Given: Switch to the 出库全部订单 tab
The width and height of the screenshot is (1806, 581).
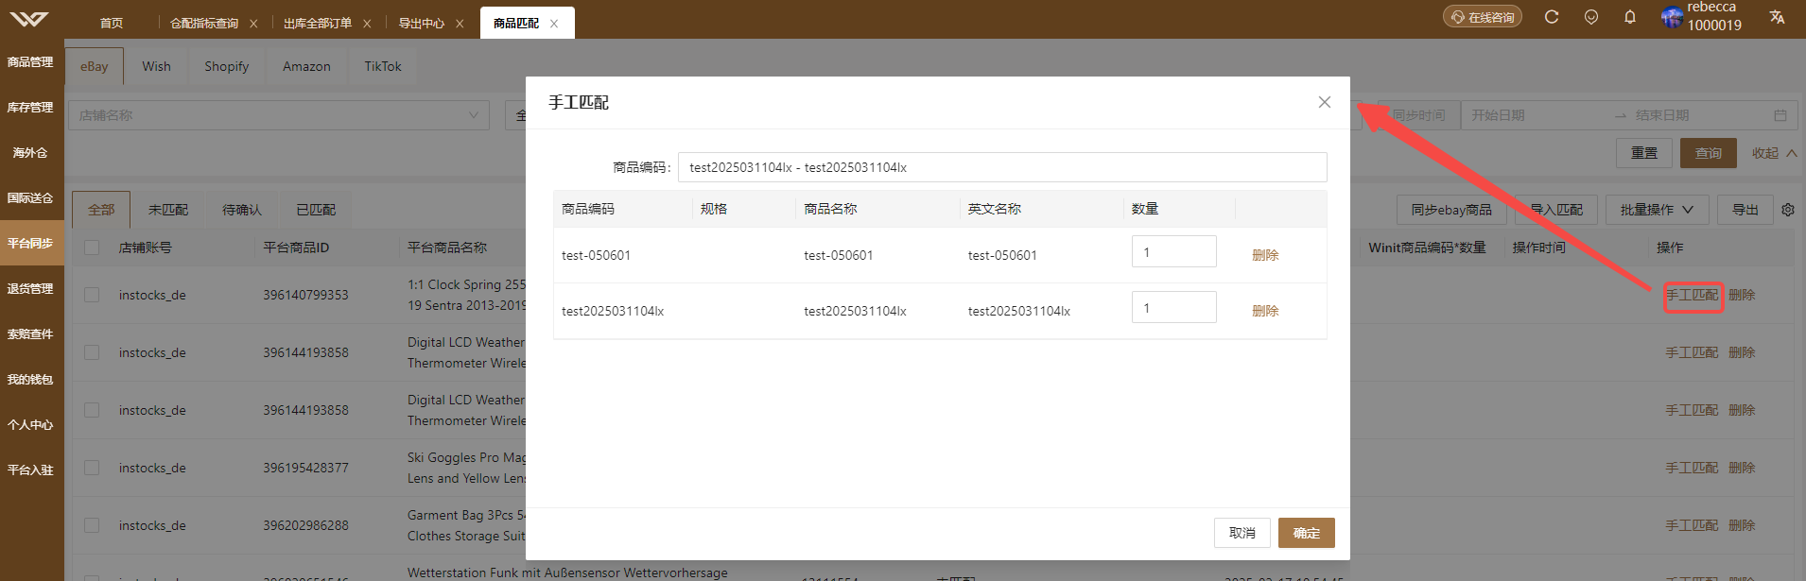Looking at the screenshot, I should 318,24.
